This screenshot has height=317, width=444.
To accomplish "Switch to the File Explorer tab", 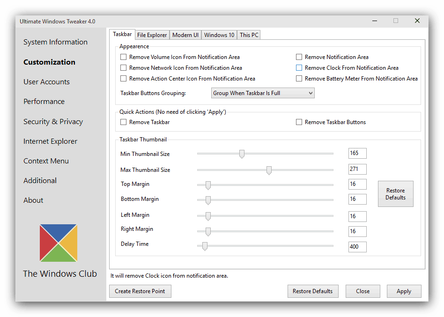I will click(152, 35).
